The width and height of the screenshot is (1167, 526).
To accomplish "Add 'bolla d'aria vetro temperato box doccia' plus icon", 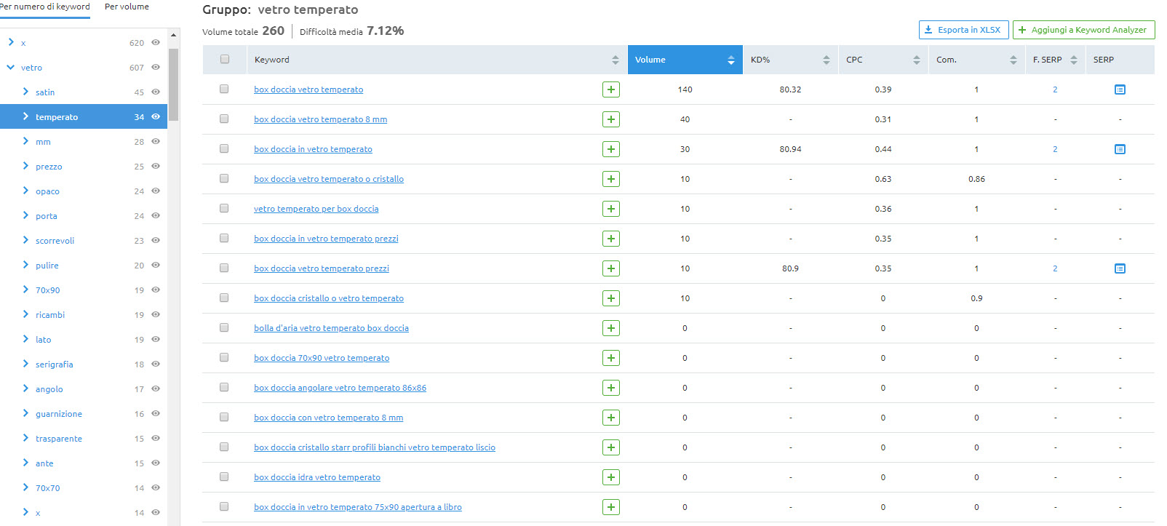I will pyautogui.click(x=611, y=328).
